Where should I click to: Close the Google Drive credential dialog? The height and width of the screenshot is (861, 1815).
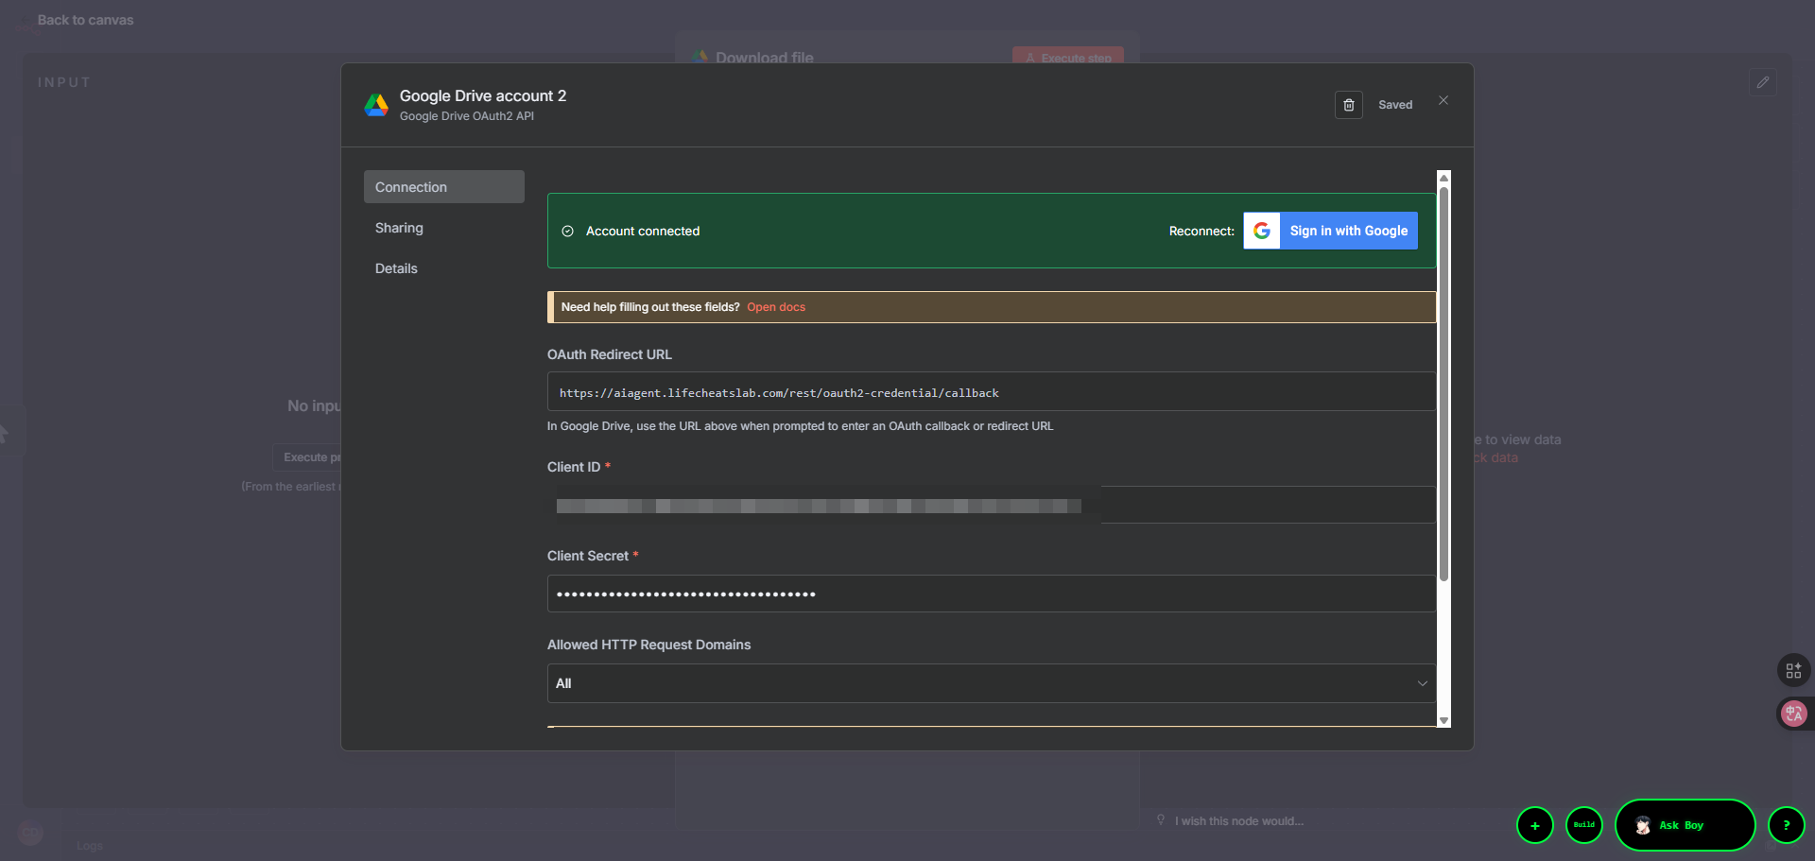coord(1443,100)
